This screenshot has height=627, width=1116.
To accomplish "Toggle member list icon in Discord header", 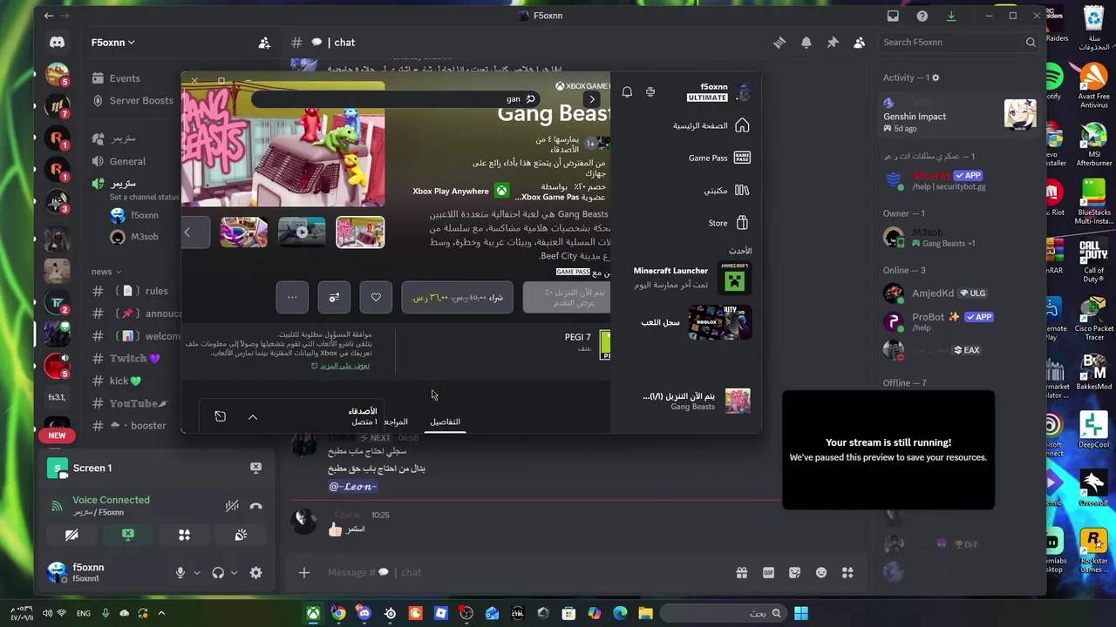I will tap(860, 42).
